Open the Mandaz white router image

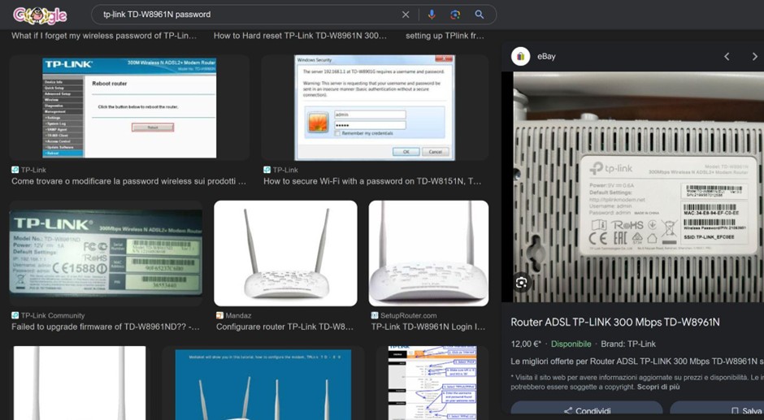pos(285,253)
